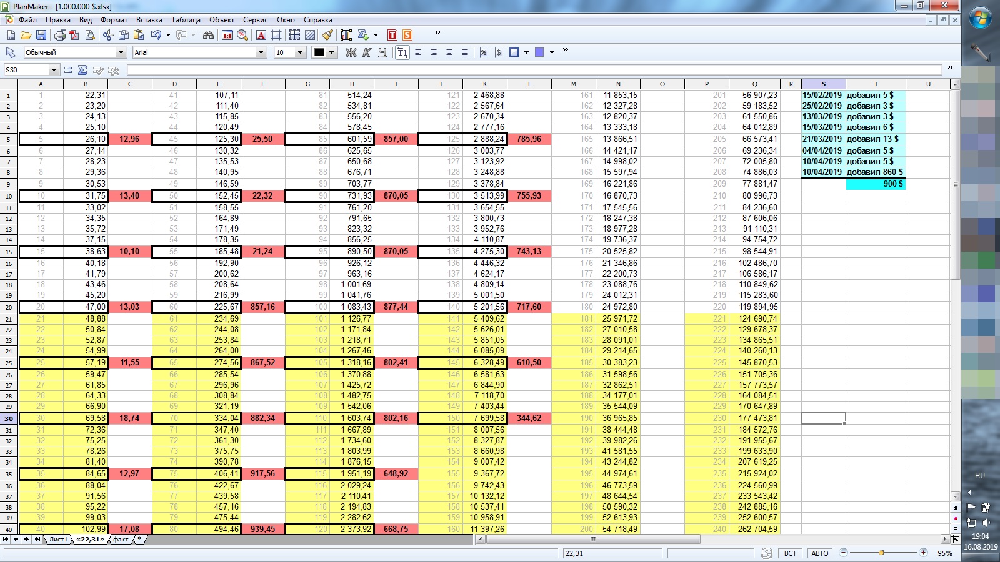Click the Print icon in toolbar

pos(60,35)
